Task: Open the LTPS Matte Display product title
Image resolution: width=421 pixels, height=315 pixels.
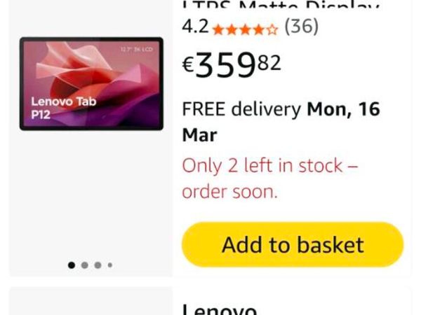Action: (281, 6)
